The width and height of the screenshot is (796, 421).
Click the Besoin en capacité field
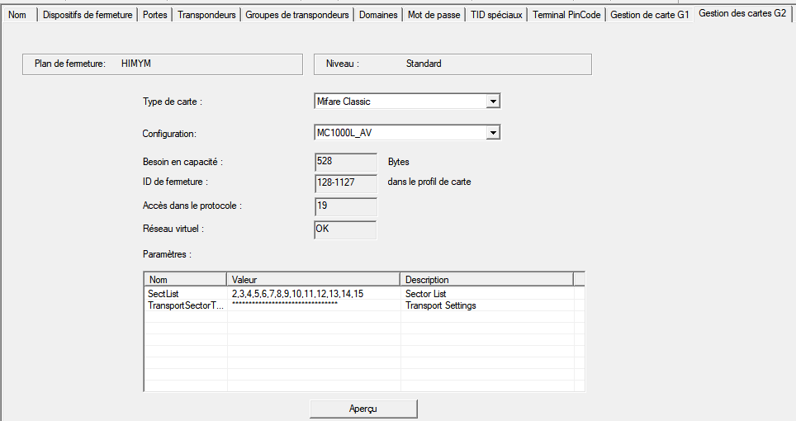pos(345,162)
